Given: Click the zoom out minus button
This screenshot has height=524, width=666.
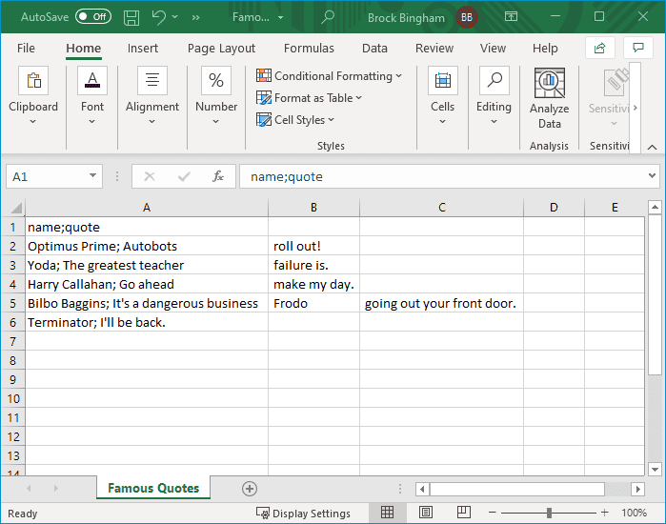Looking at the screenshot, I should click(493, 513).
